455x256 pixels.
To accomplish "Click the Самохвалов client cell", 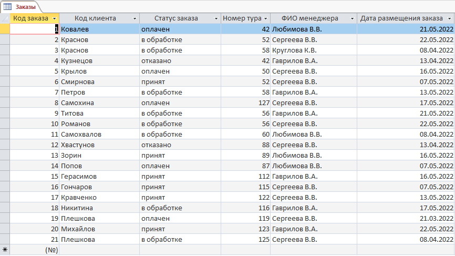I will click(x=99, y=135).
